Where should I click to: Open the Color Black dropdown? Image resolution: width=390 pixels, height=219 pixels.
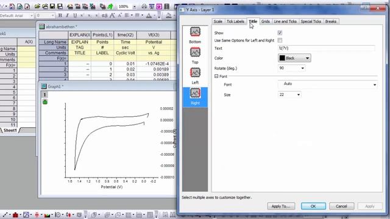click(294, 58)
